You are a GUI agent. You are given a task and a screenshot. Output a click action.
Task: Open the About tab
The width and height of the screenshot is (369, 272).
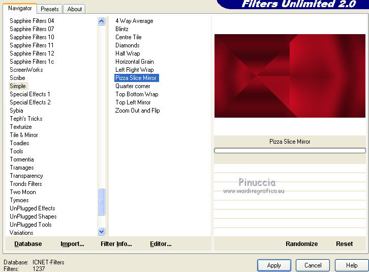click(74, 9)
